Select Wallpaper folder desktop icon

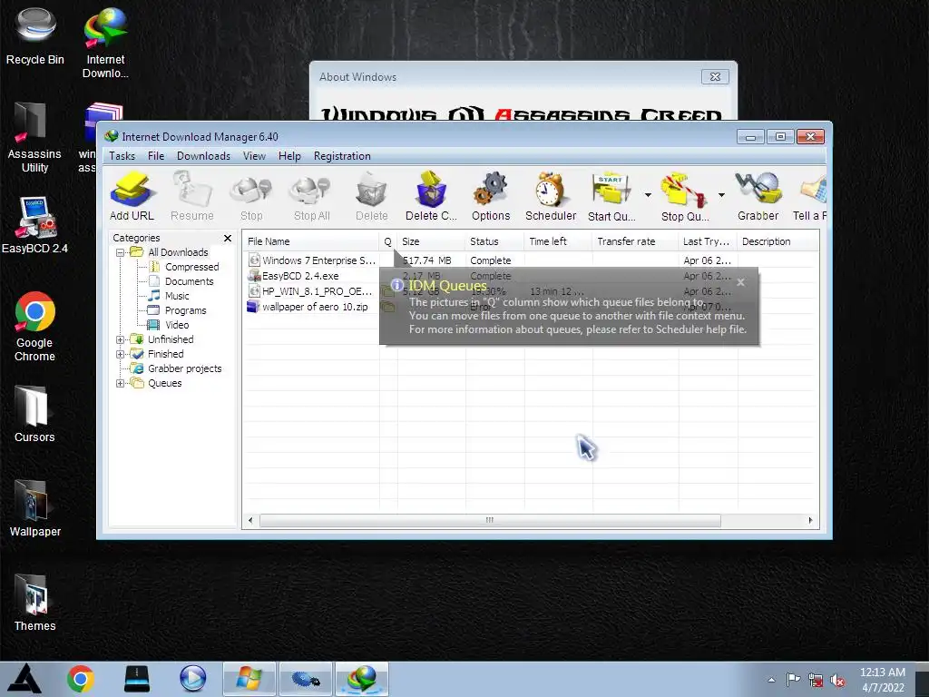[35, 508]
